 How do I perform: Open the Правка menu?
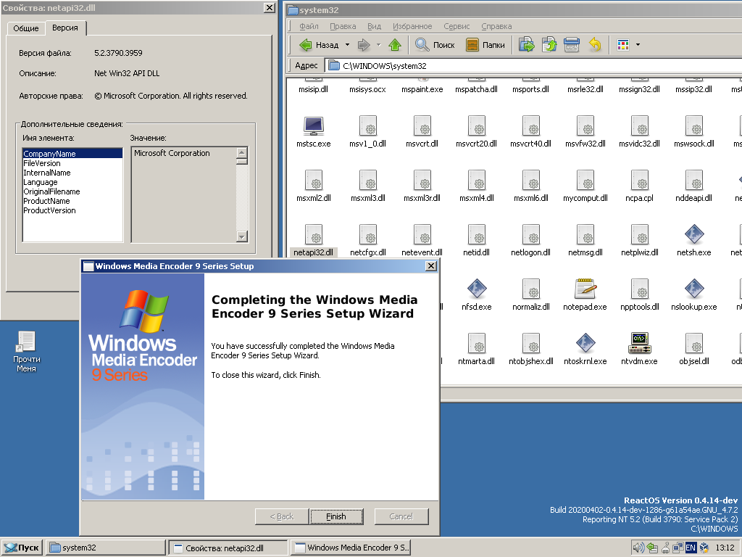pyautogui.click(x=343, y=26)
